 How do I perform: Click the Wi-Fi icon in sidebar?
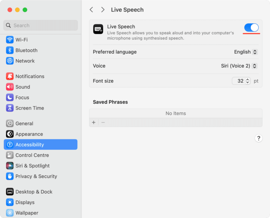pyautogui.click(x=10, y=40)
